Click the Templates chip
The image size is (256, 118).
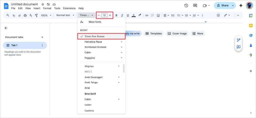pos(154,33)
